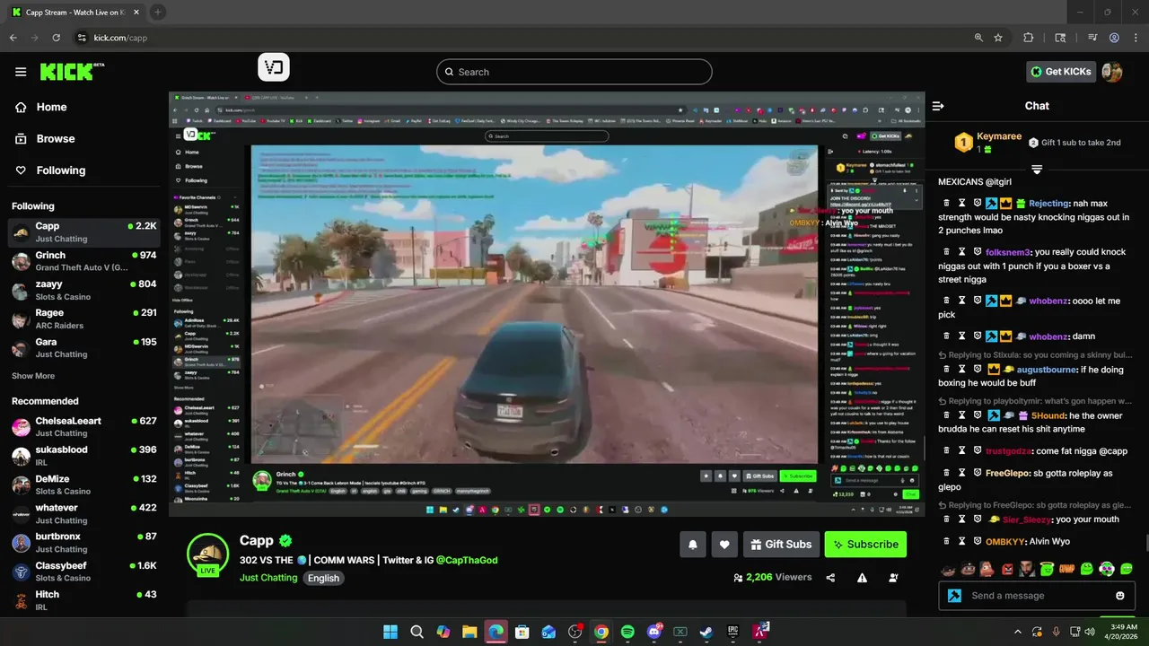The image size is (1149, 646).
Task: Turn on notifications with the bell icon
Action: pyautogui.click(x=693, y=545)
